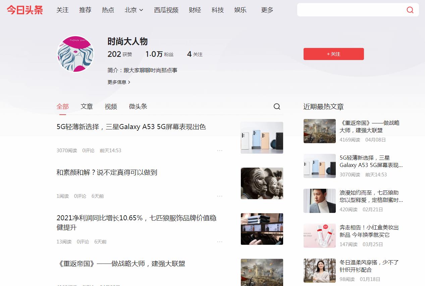This screenshot has width=425, height=286.
Task: Open more options for the Galaxy A53 article
Action: [x=220, y=151]
